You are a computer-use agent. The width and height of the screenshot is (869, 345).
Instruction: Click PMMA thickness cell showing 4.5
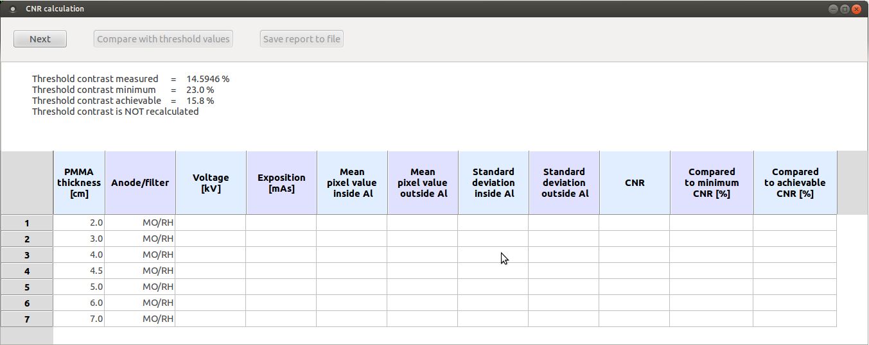(79, 271)
